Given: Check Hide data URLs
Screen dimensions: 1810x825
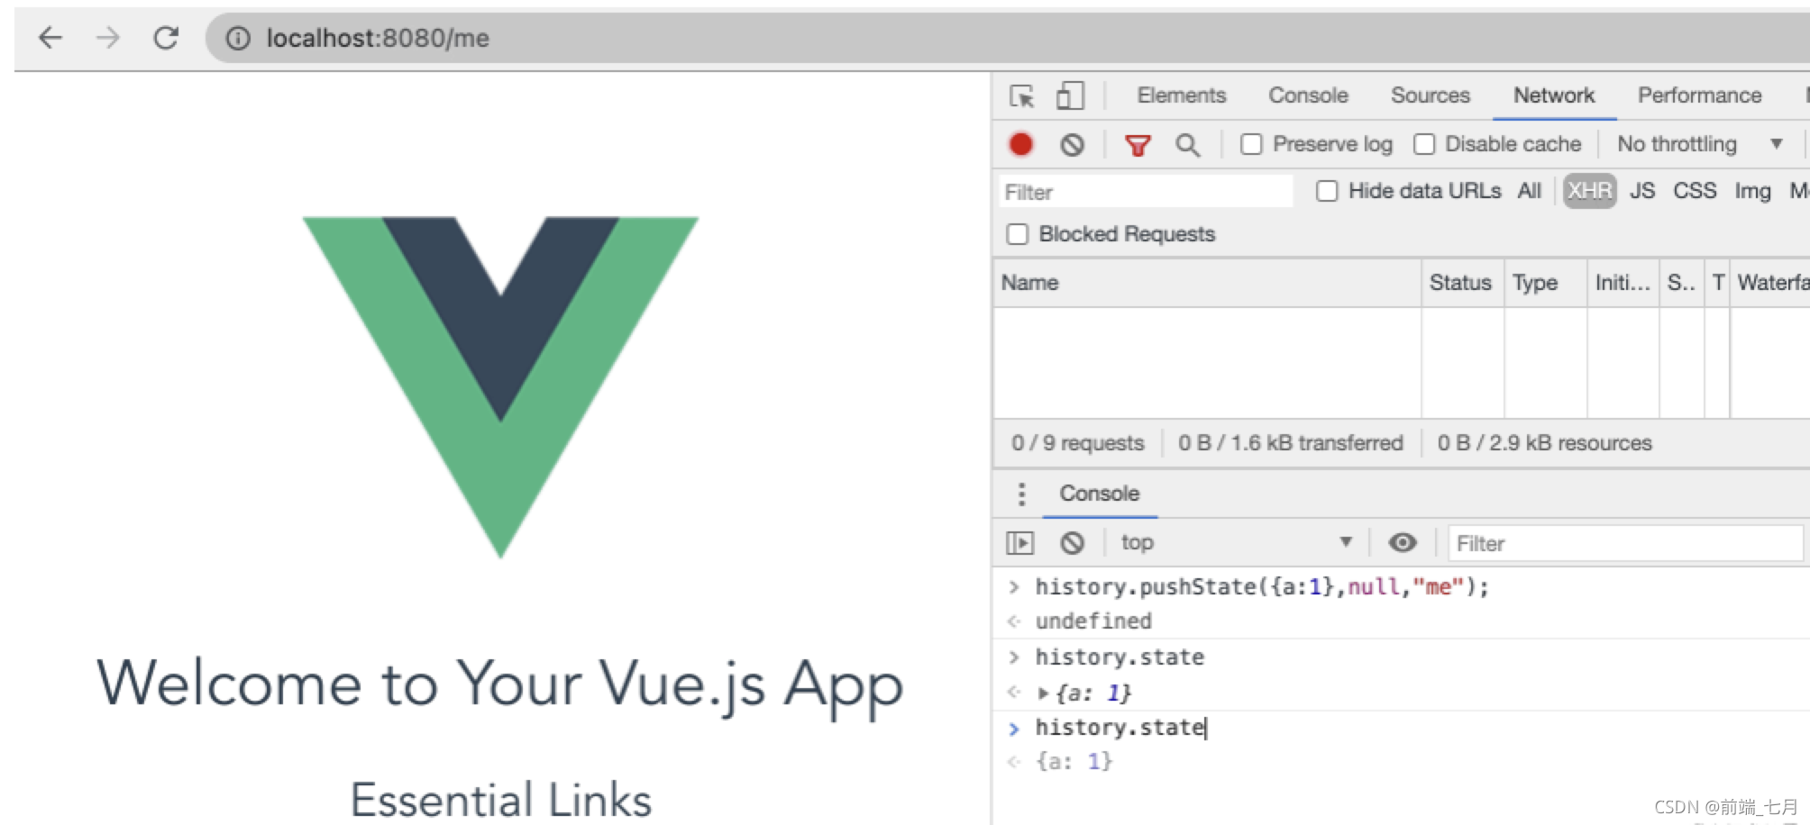Looking at the screenshot, I should pos(1327,191).
